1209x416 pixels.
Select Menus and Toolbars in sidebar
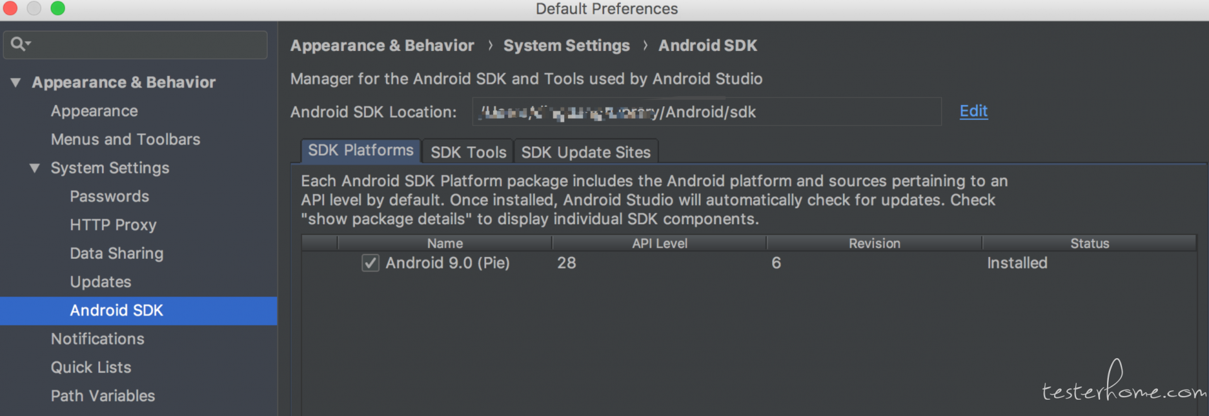[x=125, y=140]
